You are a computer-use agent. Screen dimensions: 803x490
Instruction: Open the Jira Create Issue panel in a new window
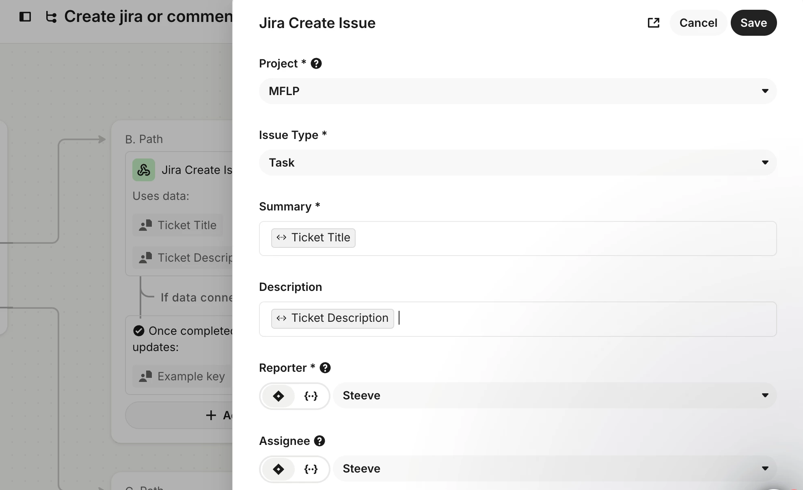653,23
